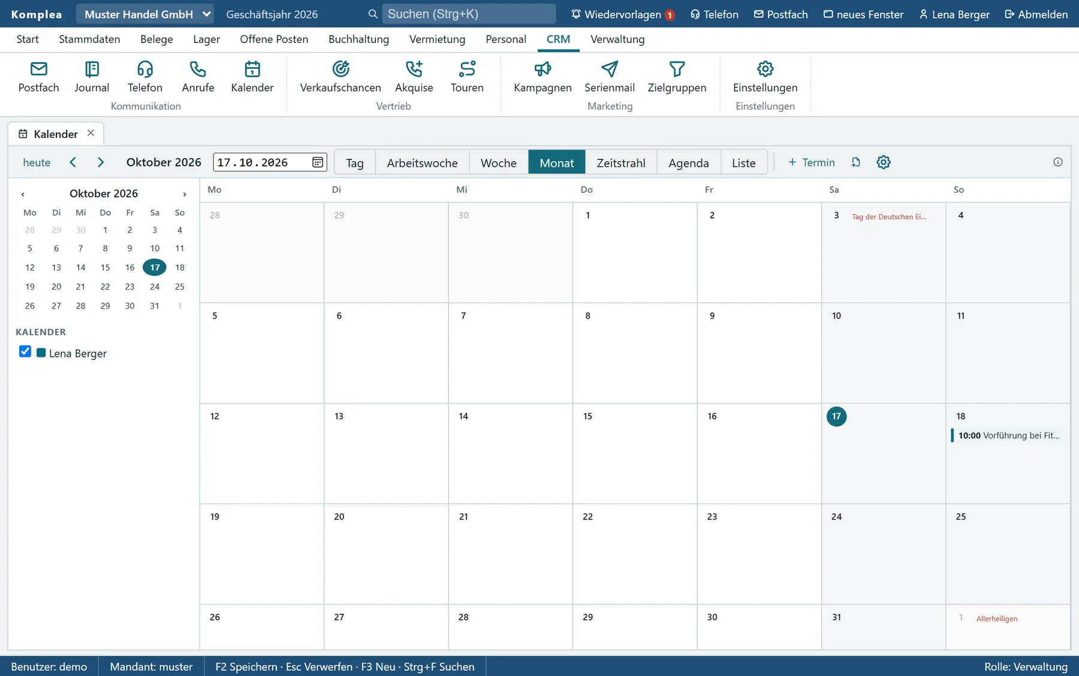This screenshot has width=1079, height=676.
Task: Select day 24 in the mini calendar
Action: tap(155, 286)
